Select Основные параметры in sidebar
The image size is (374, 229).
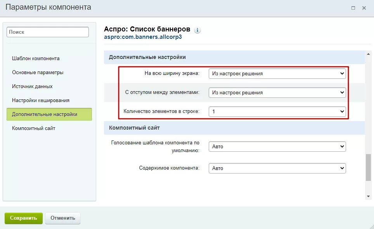coord(38,72)
